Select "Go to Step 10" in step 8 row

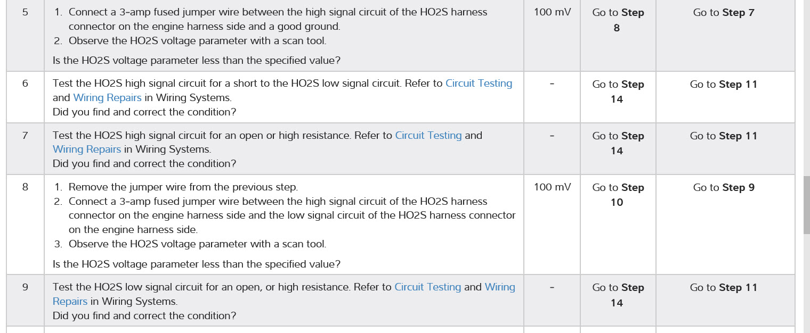point(618,195)
